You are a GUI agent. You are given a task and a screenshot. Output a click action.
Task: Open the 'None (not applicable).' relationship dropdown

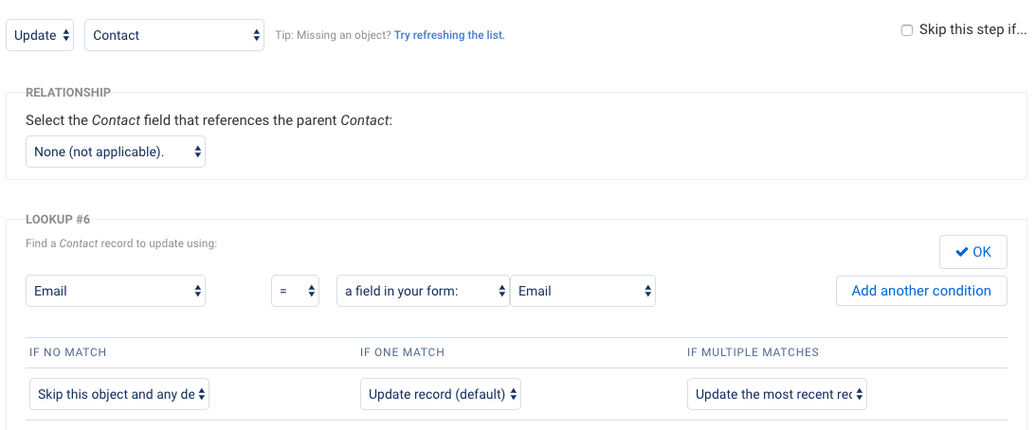click(x=116, y=152)
